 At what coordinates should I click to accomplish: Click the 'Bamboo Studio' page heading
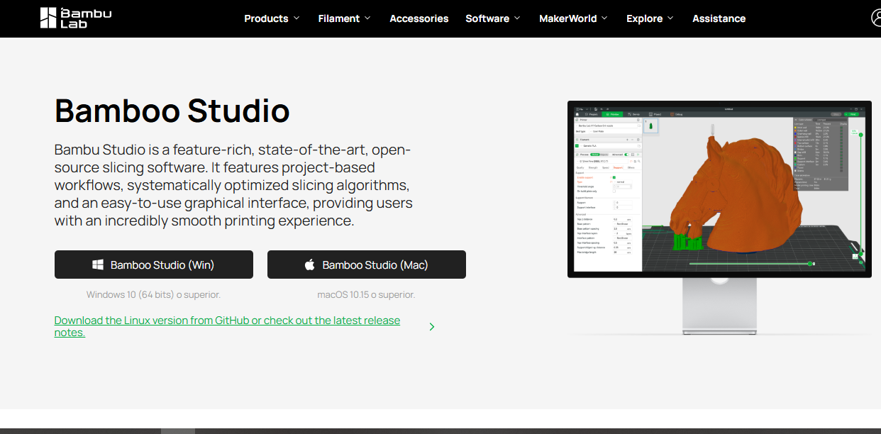pyautogui.click(x=172, y=111)
